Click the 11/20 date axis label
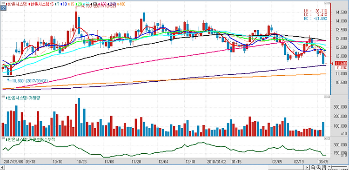Image resolution: width=349 pixels, height=170 pixels. click(x=136, y=161)
